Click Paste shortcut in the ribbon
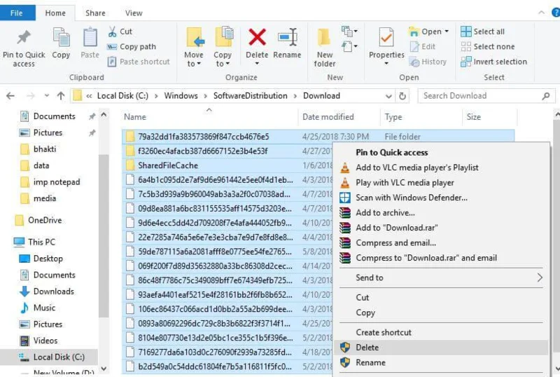This screenshot has height=377, width=560. (x=139, y=62)
